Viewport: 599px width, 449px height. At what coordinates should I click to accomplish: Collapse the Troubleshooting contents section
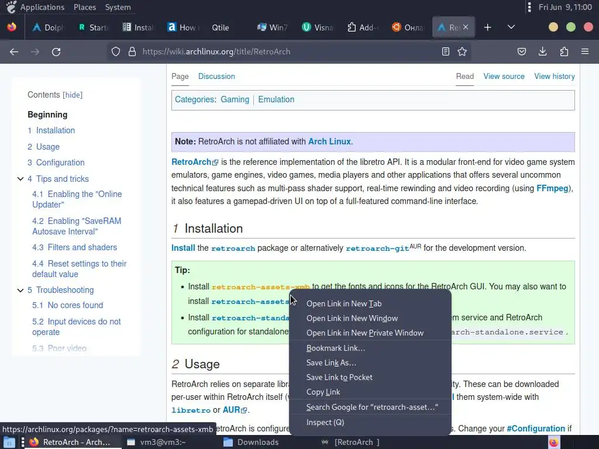[x=20, y=290]
